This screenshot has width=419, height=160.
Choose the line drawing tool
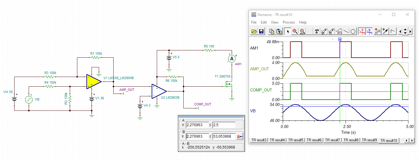point(346,31)
